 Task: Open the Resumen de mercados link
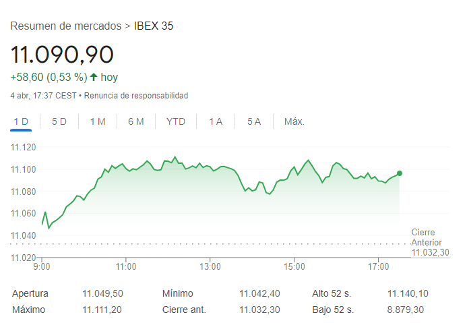[66, 26]
